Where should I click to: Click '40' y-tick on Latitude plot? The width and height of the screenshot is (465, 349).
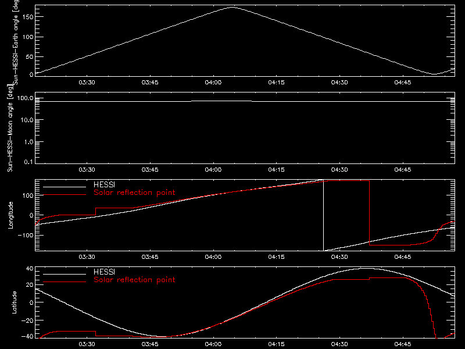[x=30, y=269]
